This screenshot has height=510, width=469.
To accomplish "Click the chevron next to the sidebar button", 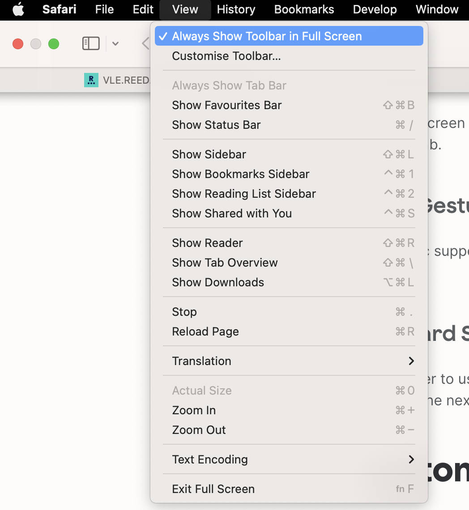I will (115, 43).
